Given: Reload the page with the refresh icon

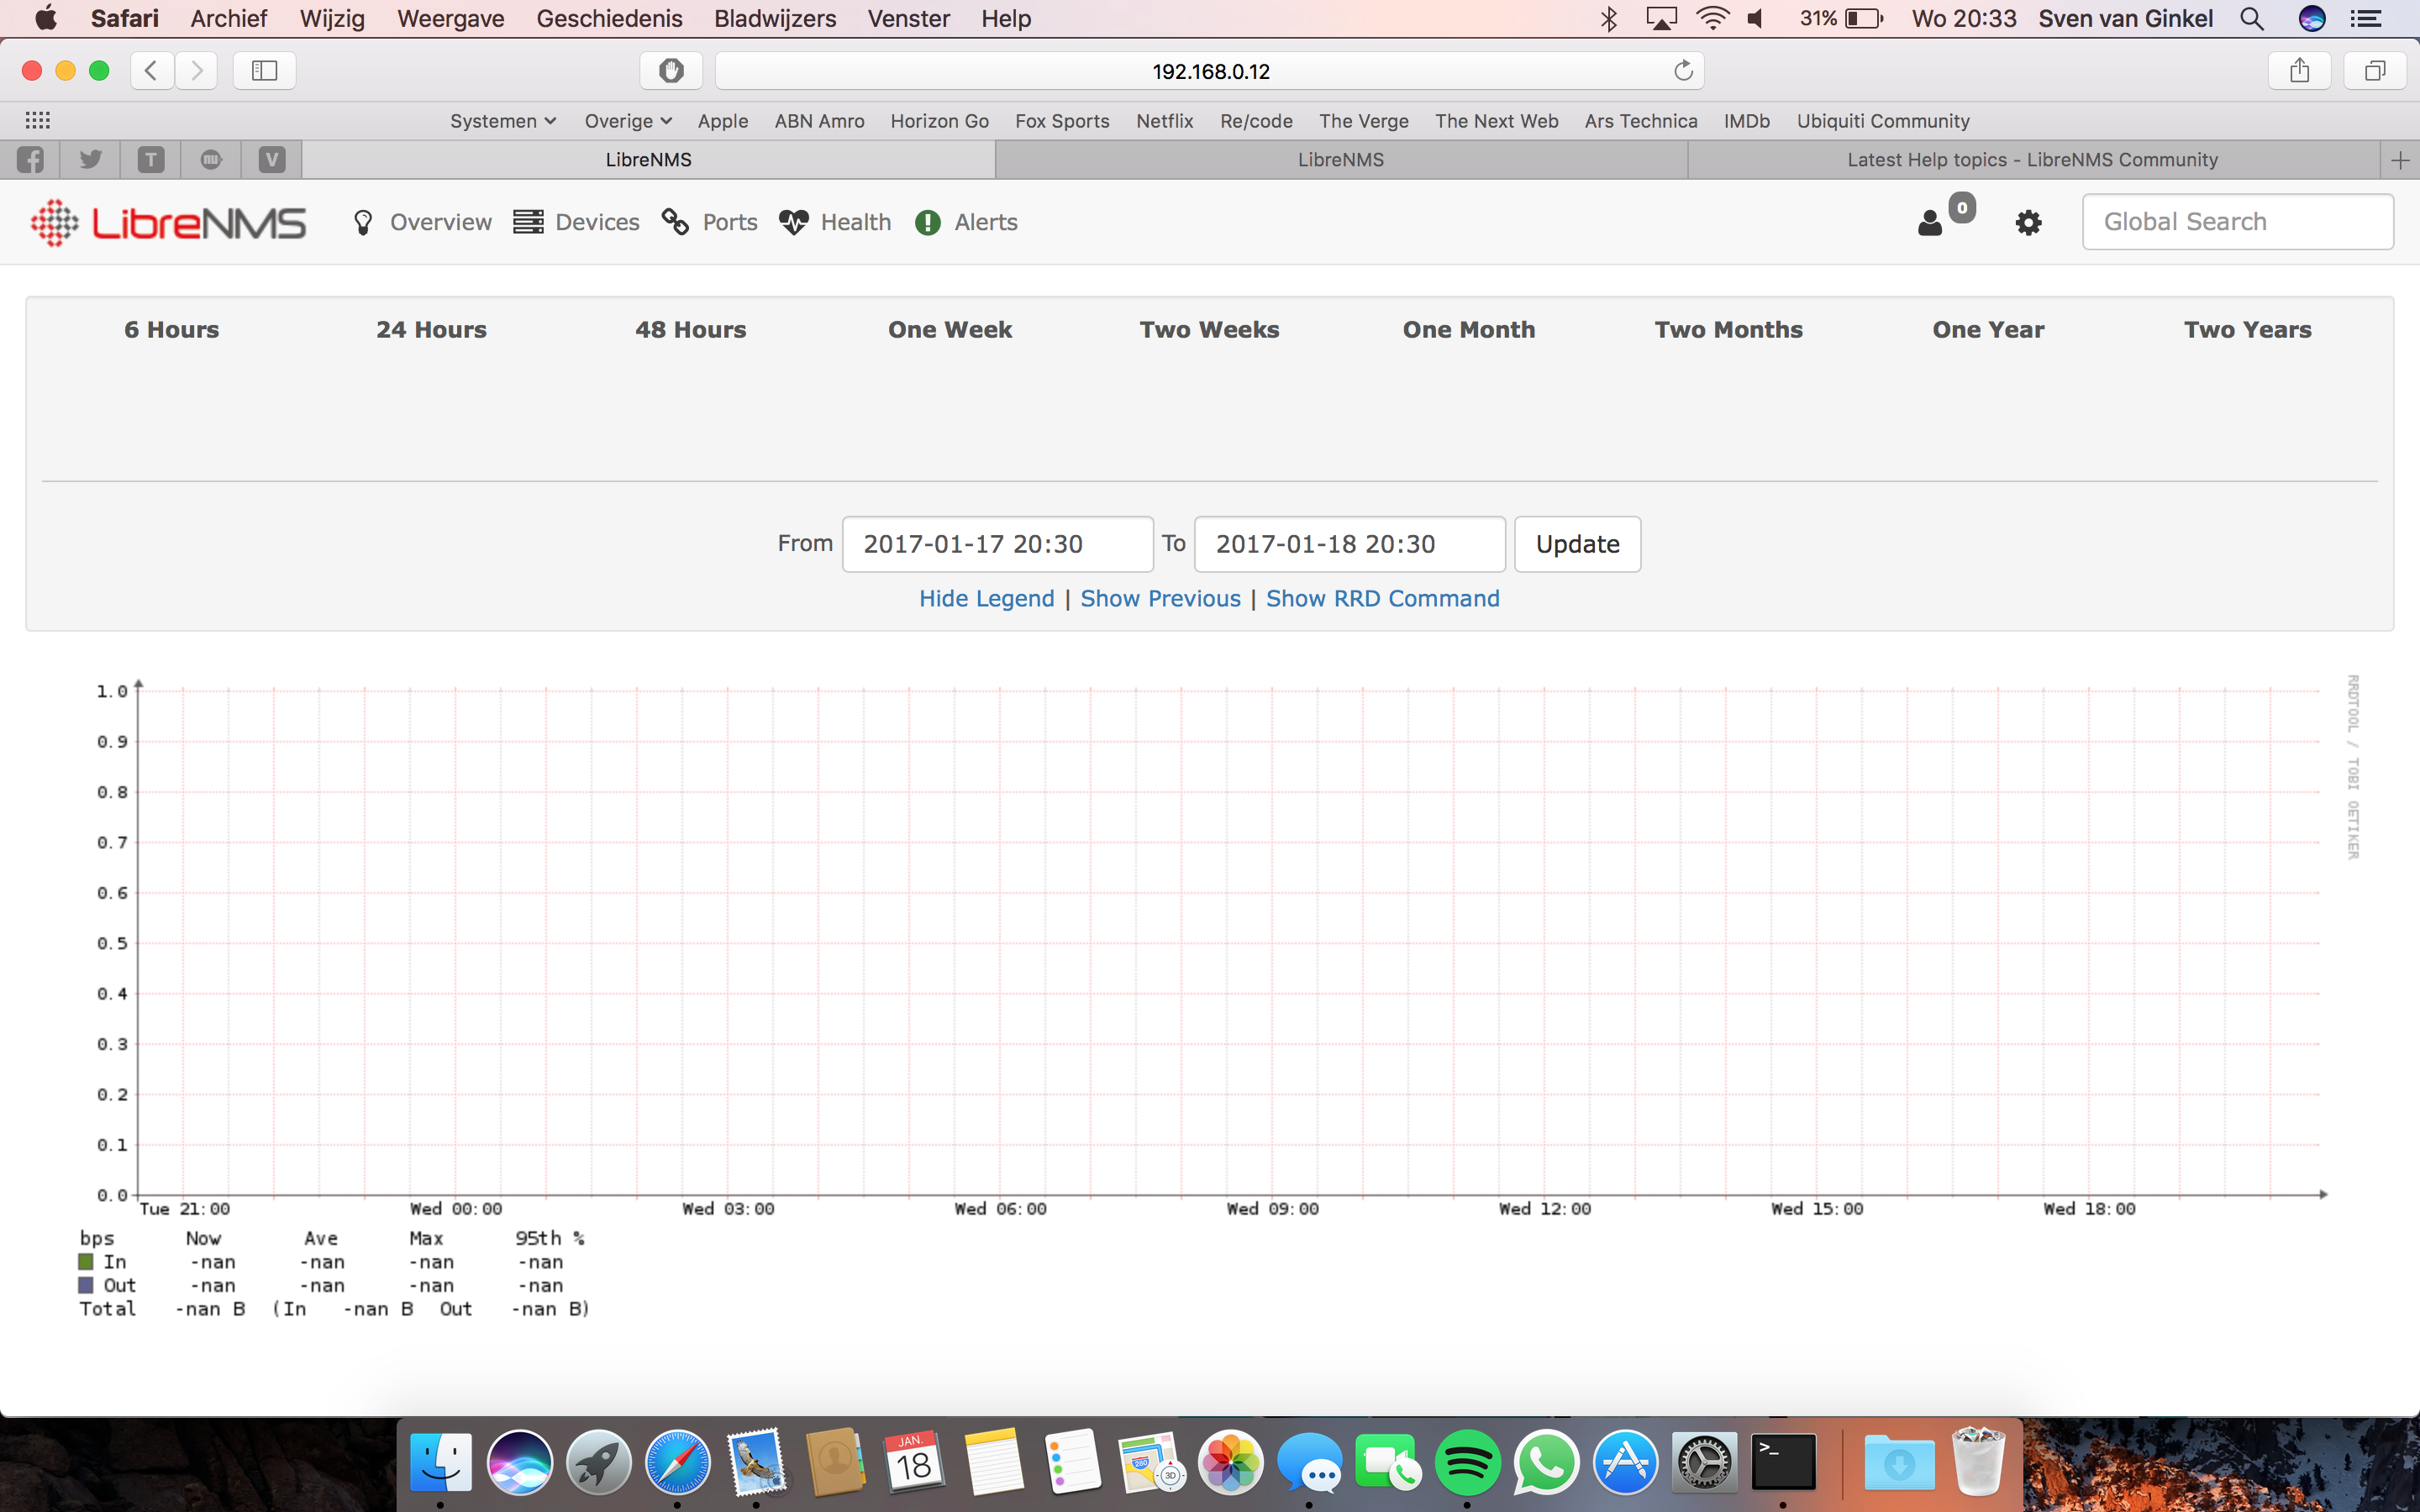Looking at the screenshot, I should (1683, 70).
